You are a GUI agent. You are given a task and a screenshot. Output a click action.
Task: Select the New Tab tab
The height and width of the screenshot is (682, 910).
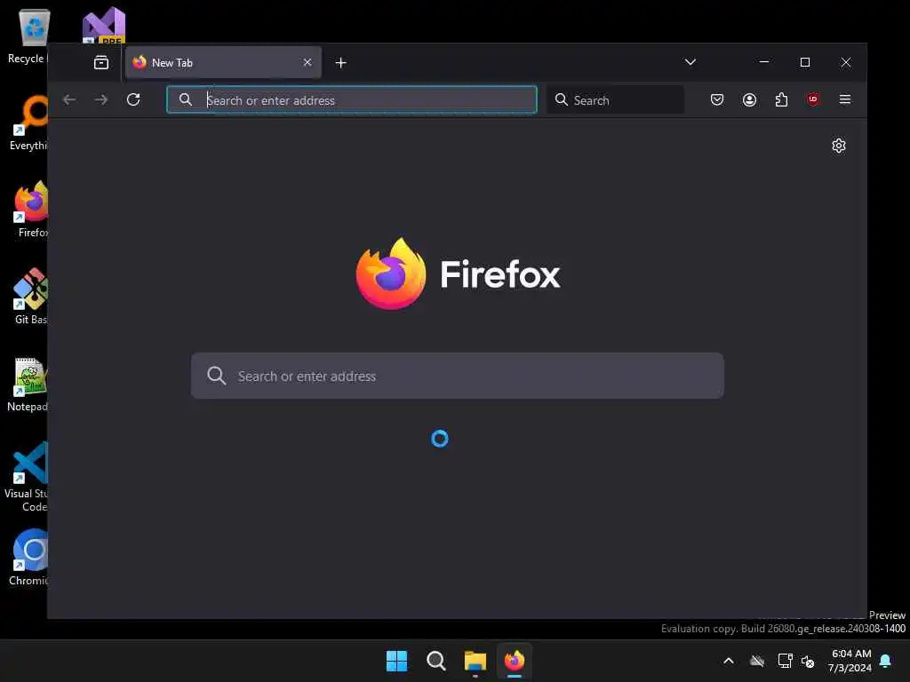coord(223,63)
